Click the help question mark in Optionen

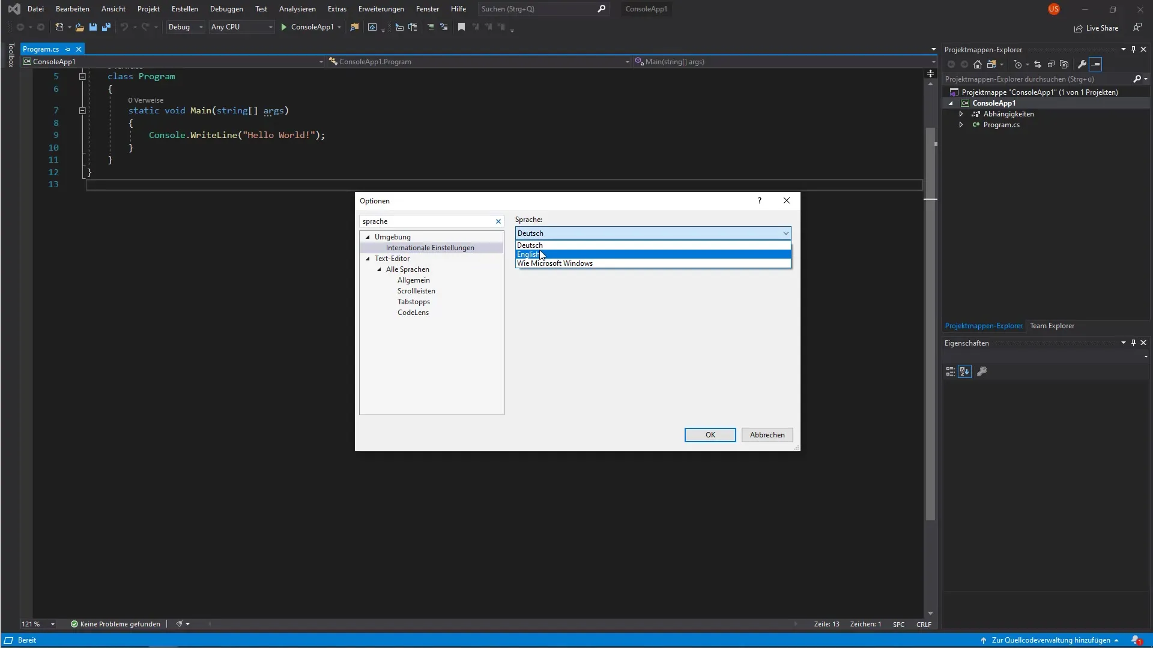(x=759, y=200)
